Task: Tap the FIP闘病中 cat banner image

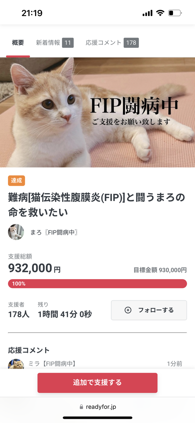Action: [97, 112]
